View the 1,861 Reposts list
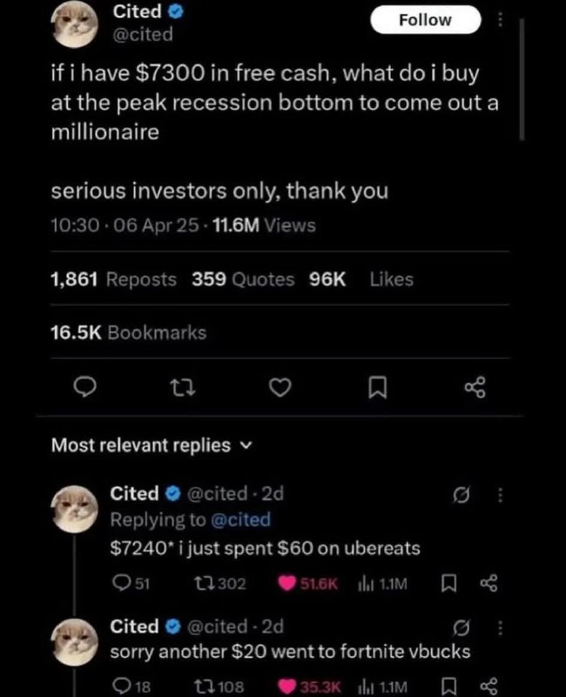566x697 pixels. (113, 279)
